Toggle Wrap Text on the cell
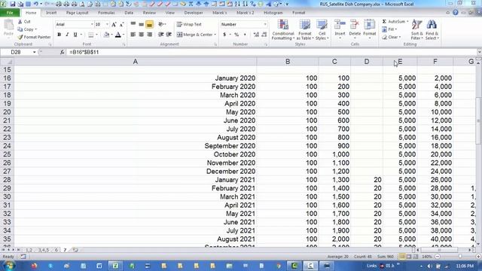The height and width of the screenshot is (271, 482). pyautogui.click(x=189, y=24)
